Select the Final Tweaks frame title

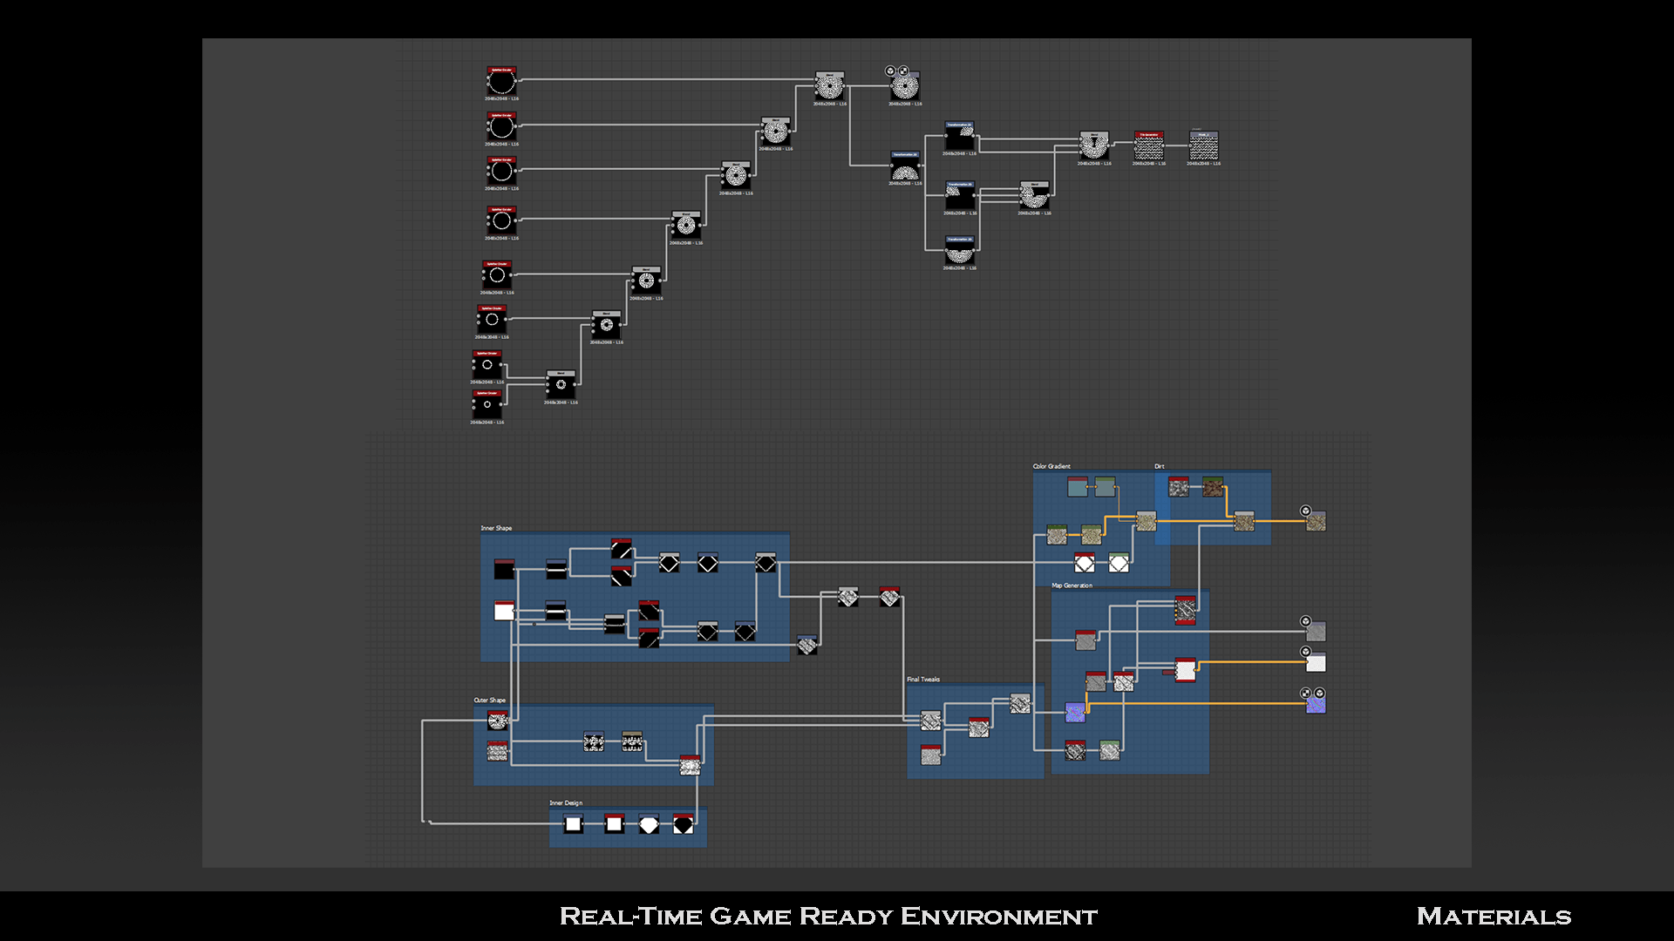tap(922, 679)
